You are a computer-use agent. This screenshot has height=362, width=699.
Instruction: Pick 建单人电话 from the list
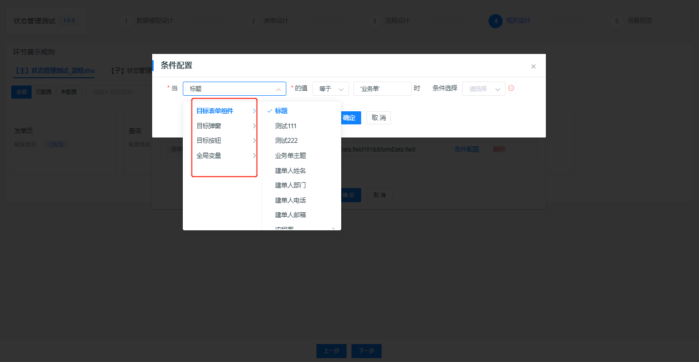[x=301, y=200]
